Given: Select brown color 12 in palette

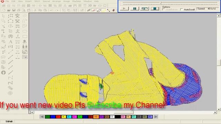Looking at the screenshot, I should (x=107, y=117).
